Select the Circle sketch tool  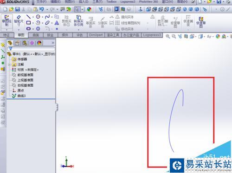point(38,17)
